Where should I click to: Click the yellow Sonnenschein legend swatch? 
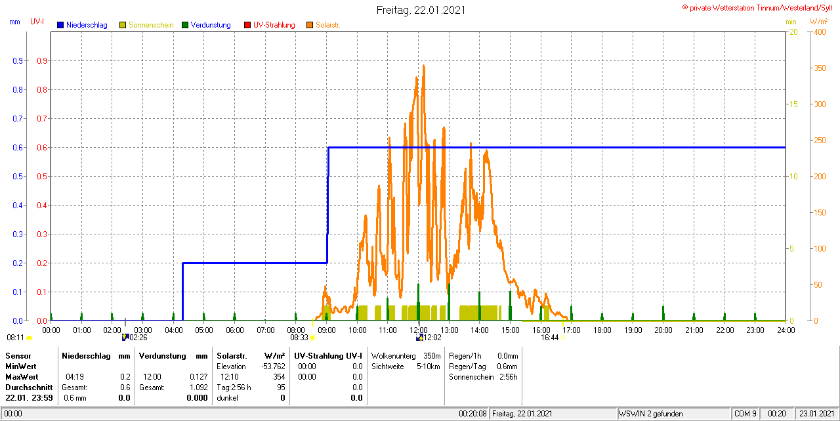(123, 25)
